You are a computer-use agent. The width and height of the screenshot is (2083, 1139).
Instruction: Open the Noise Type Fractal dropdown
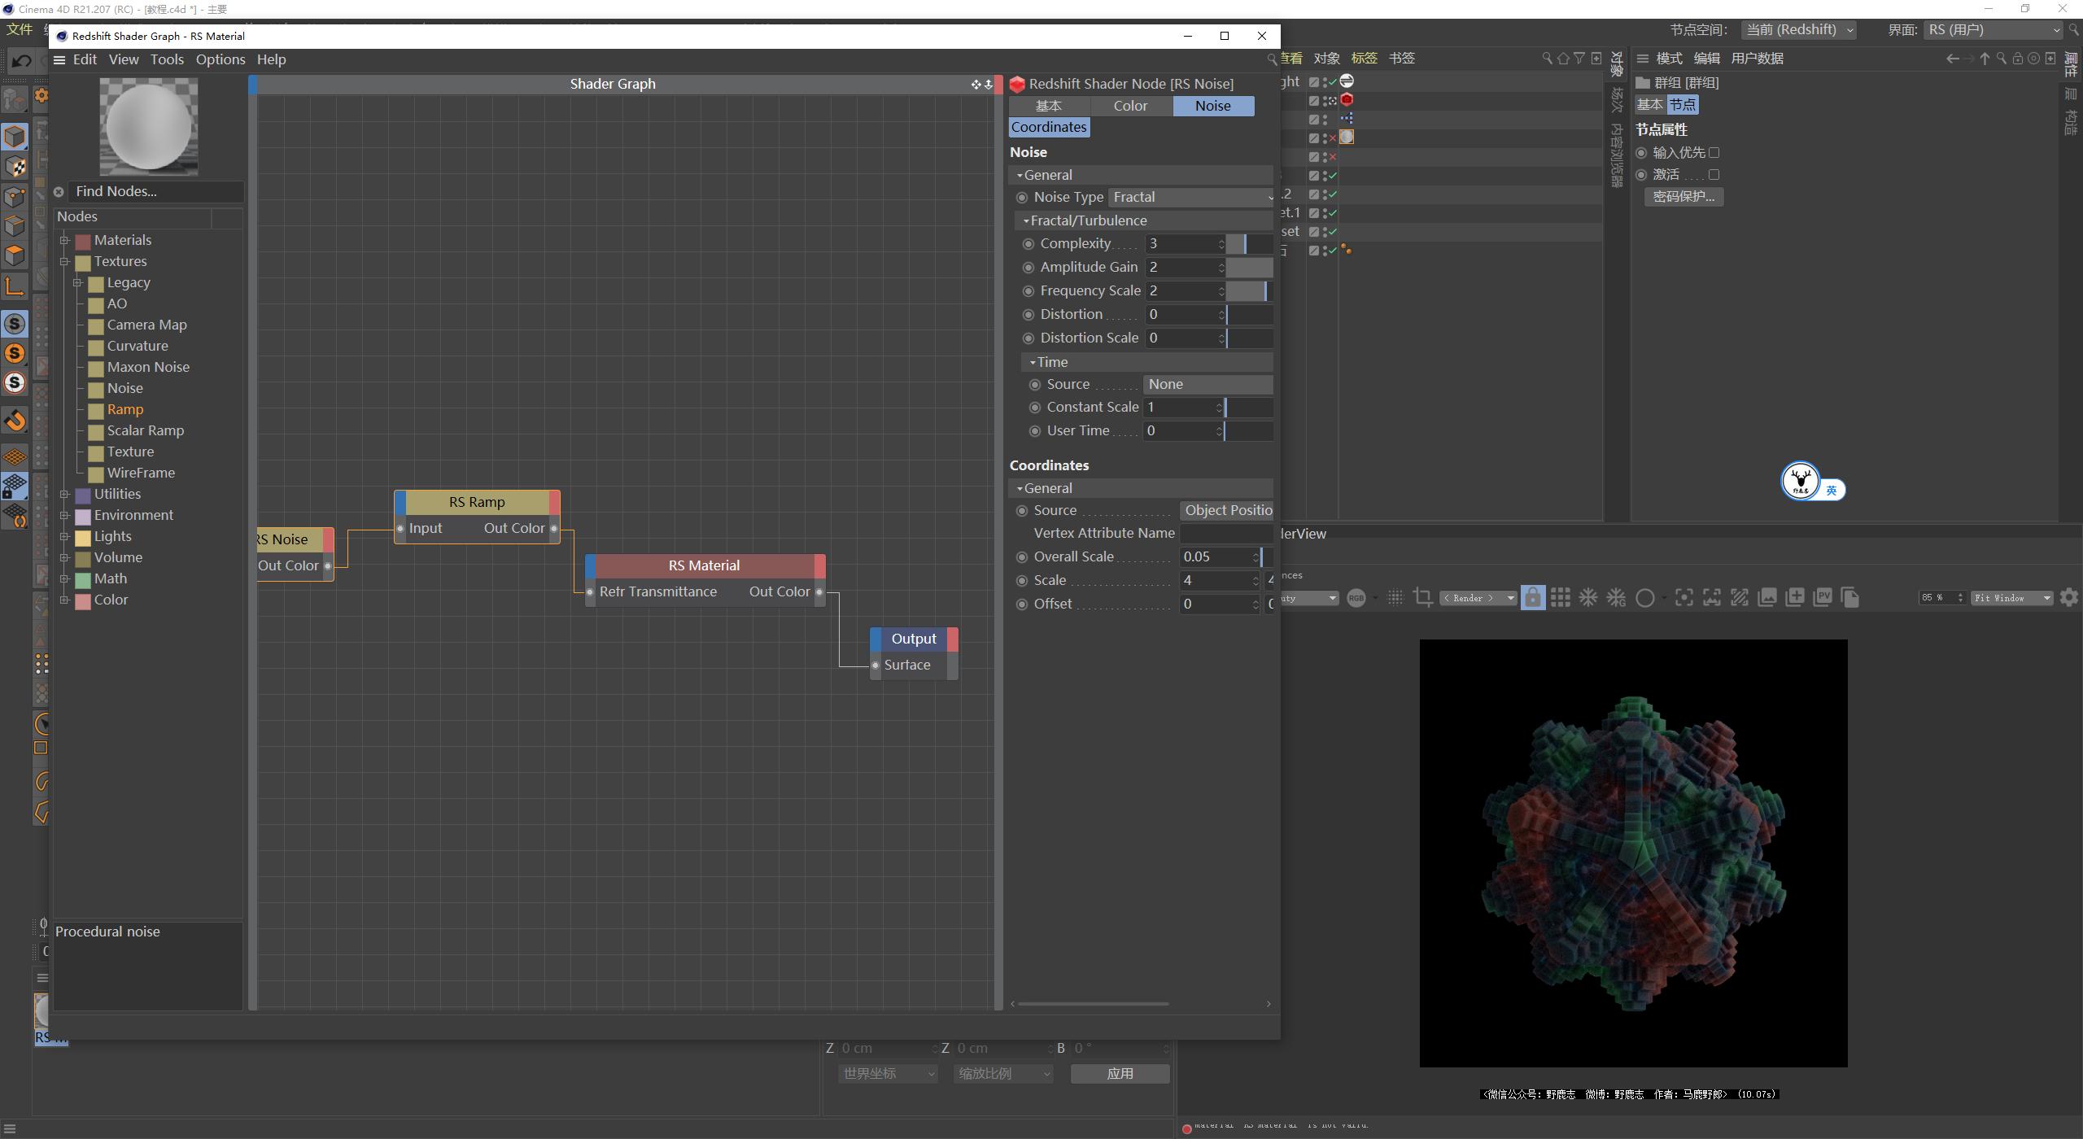point(1192,197)
